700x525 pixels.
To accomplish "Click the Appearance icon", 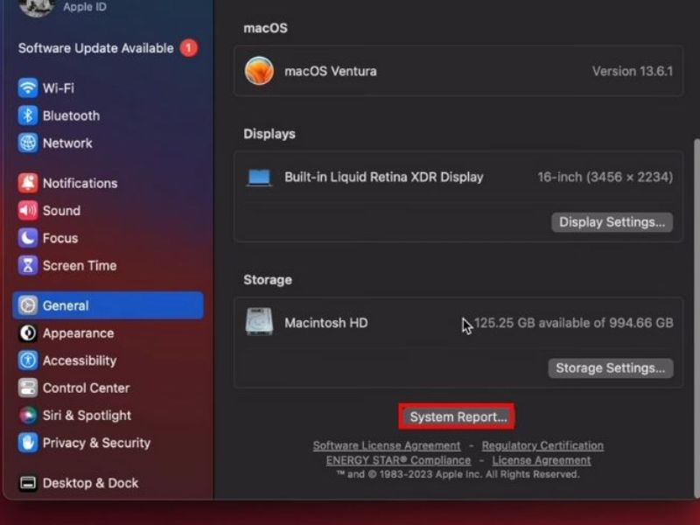I will tap(28, 333).
